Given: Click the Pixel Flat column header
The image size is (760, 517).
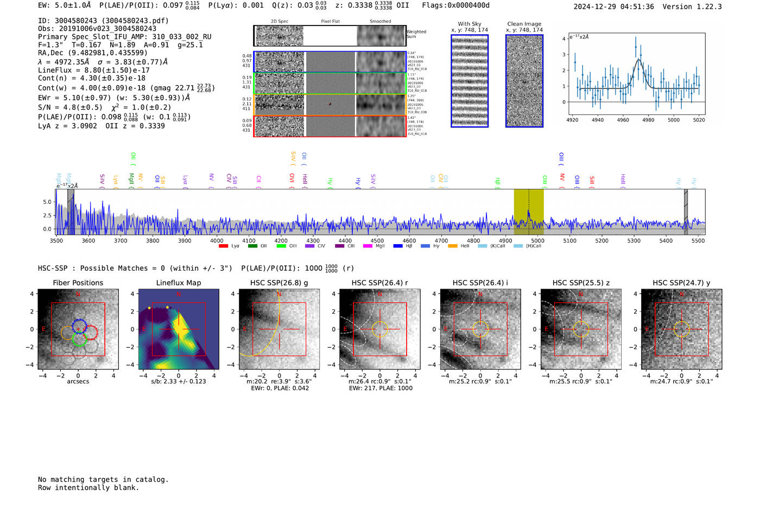Looking at the screenshot, I should [331, 22].
